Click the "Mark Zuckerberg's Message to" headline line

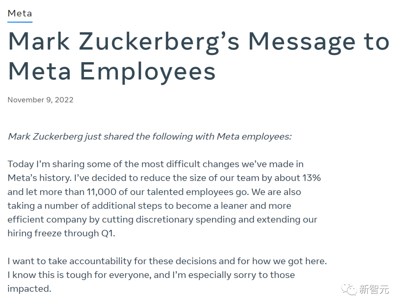(x=198, y=42)
